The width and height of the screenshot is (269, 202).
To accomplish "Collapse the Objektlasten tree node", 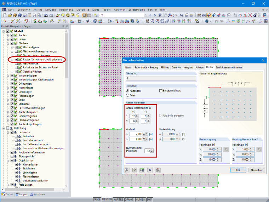I will 8,161.
